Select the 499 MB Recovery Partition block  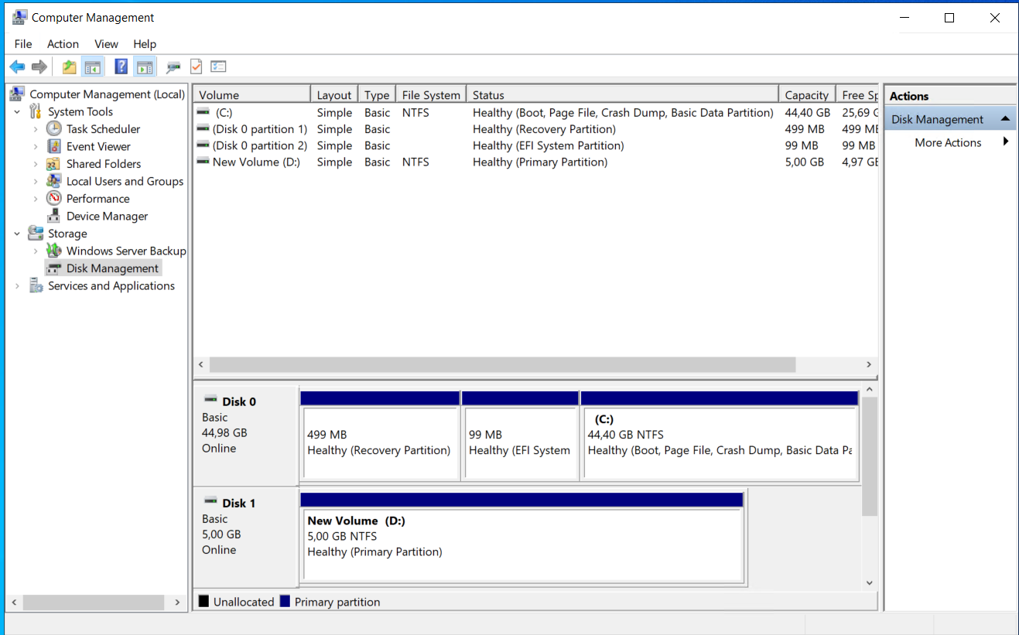click(x=380, y=435)
